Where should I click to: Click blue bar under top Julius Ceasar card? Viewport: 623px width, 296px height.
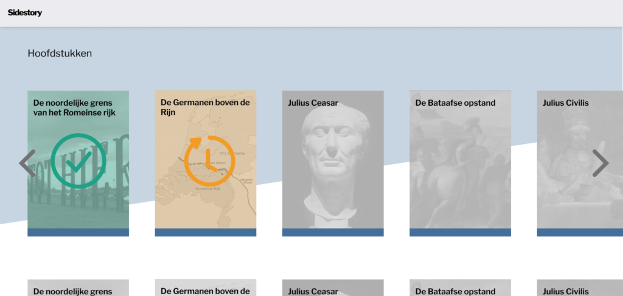(x=333, y=232)
